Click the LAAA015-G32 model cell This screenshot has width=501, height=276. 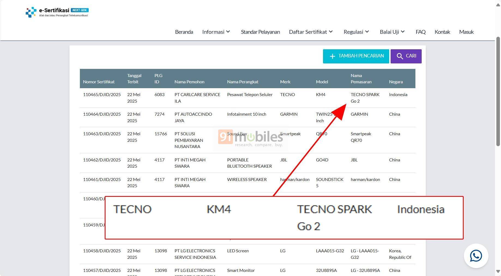click(x=330, y=251)
